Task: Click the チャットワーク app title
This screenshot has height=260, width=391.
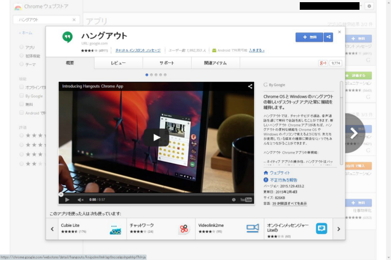Action: point(142,225)
